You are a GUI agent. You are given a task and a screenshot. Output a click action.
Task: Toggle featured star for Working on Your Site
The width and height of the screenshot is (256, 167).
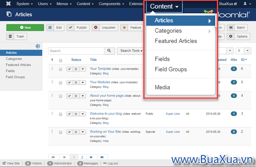point(76,132)
